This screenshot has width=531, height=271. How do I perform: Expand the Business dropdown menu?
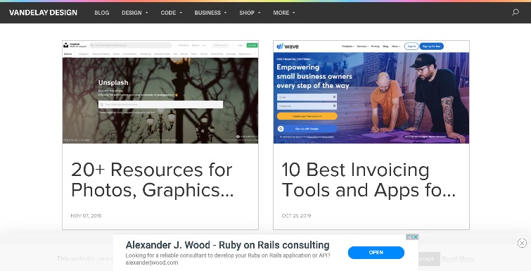(210, 13)
